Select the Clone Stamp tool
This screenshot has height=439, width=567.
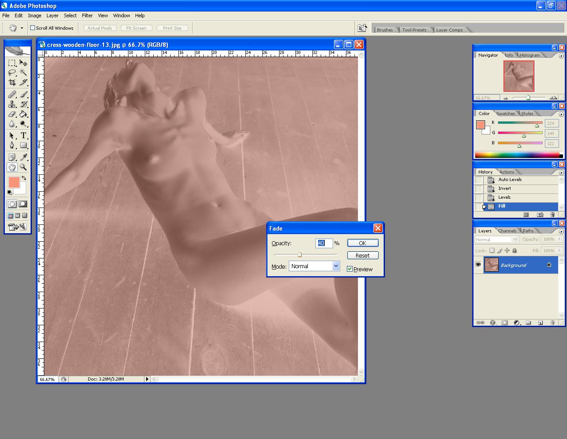click(12, 104)
